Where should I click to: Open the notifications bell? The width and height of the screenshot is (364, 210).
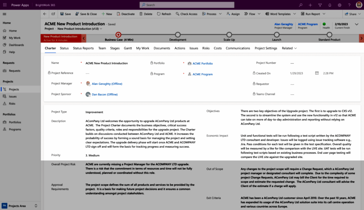(330, 5)
